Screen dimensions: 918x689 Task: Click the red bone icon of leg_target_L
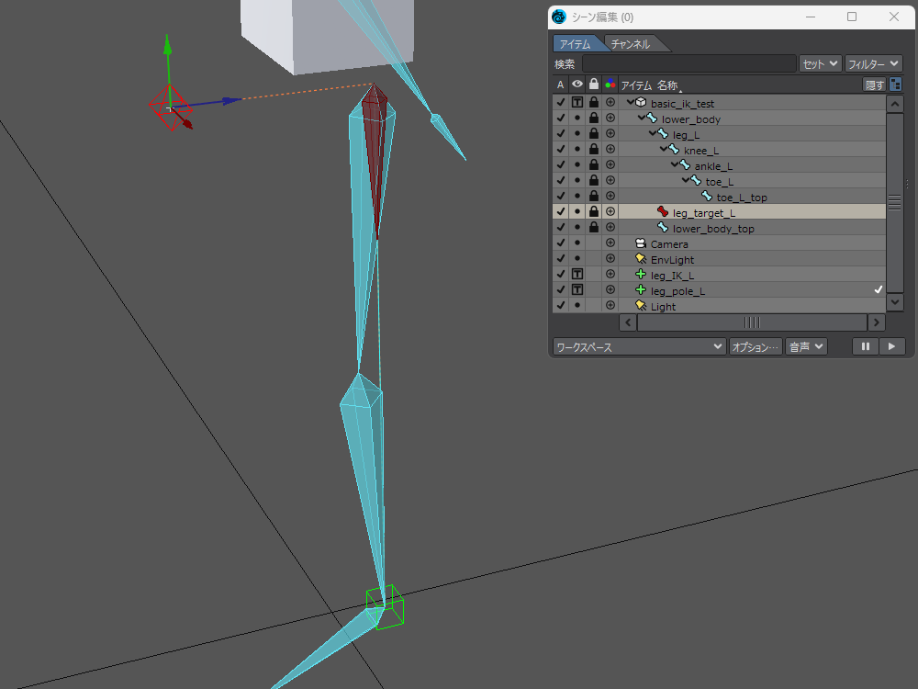[x=663, y=212]
